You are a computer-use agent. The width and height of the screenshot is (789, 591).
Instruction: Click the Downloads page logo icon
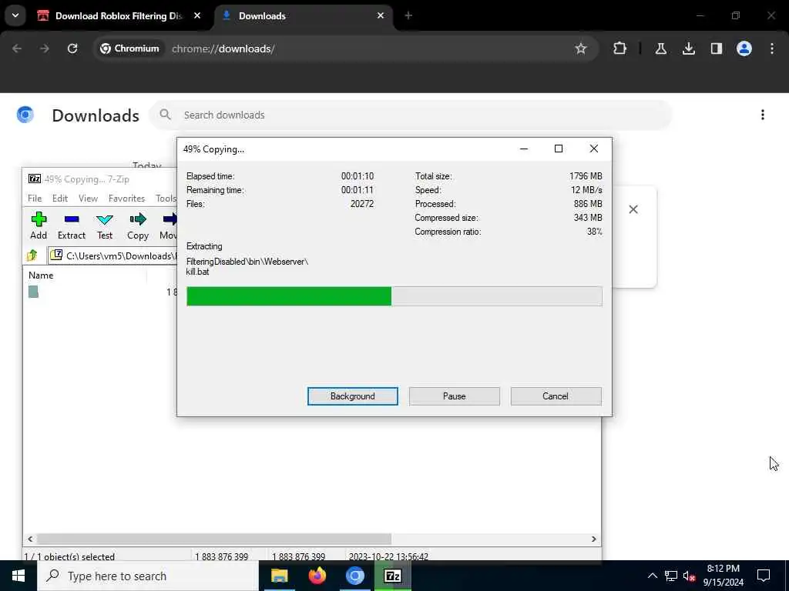coord(25,115)
